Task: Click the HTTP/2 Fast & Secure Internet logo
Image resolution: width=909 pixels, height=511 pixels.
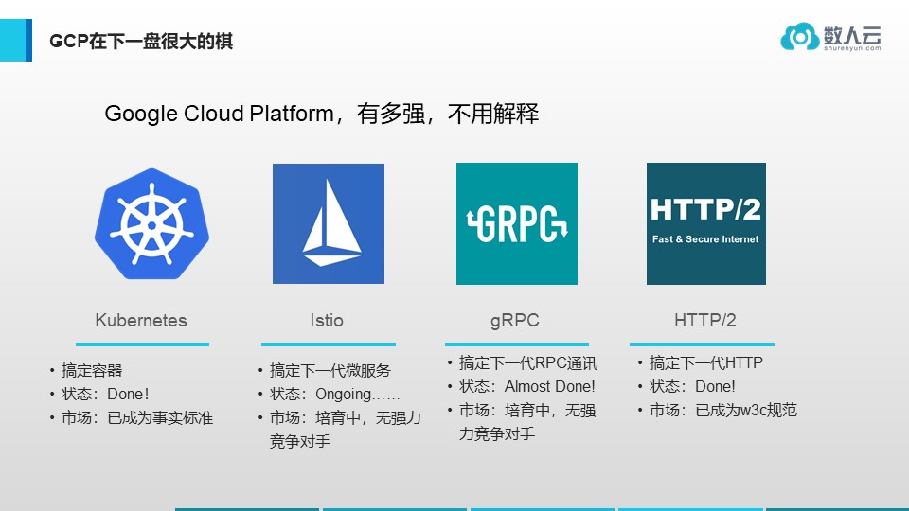Action: click(706, 223)
